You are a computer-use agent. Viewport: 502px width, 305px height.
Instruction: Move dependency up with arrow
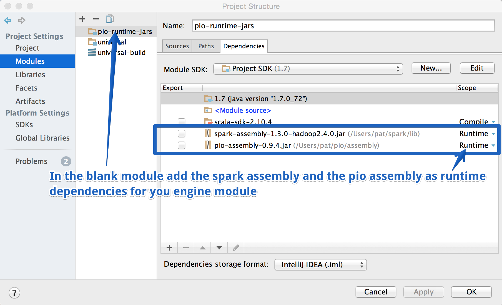coord(203,248)
